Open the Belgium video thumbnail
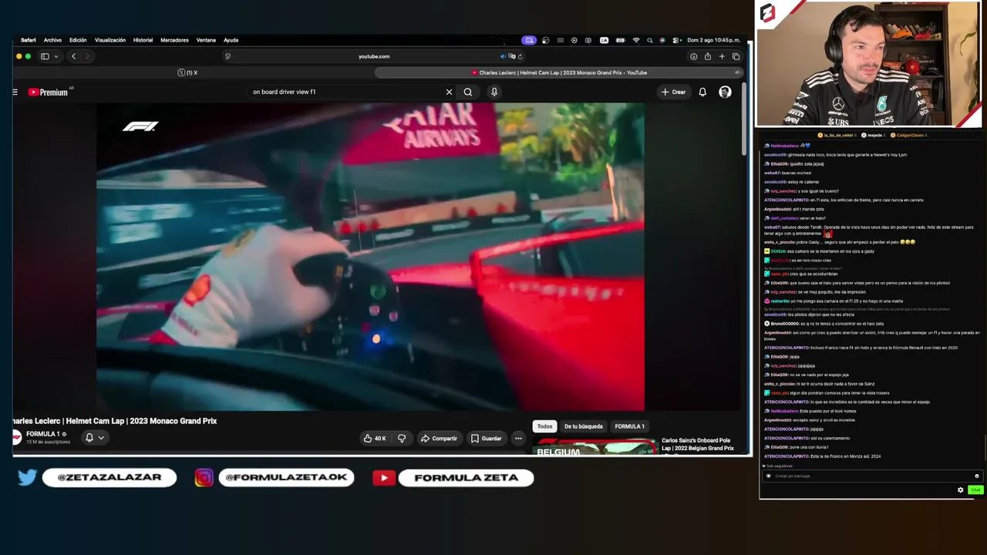Screen dimensions: 987x555 [x=595, y=447]
